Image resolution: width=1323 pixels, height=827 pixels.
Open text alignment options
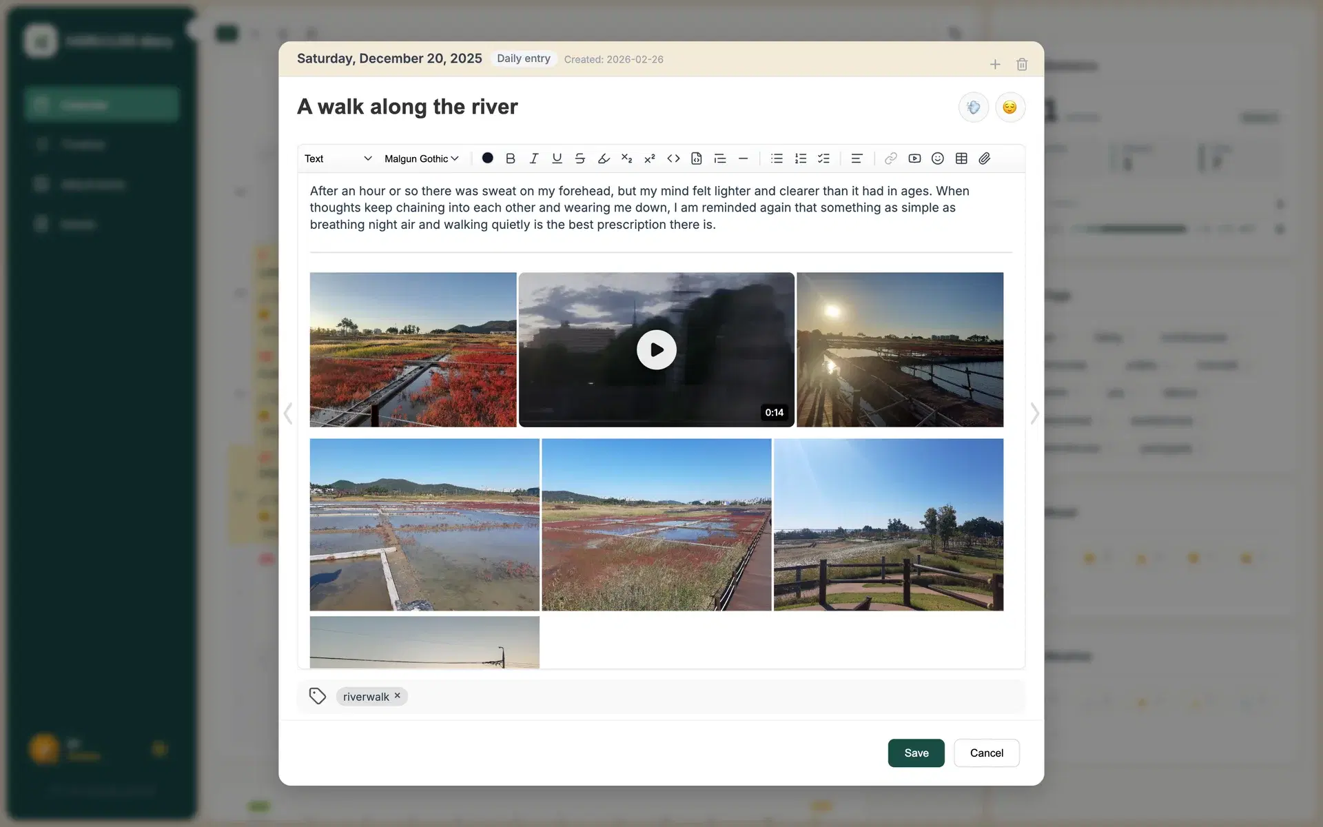857,159
